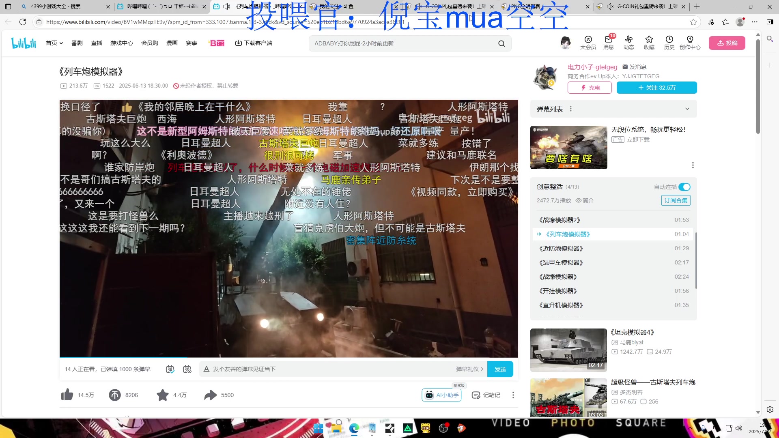Open File Explorer from taskbar

[x=336, y=428]
